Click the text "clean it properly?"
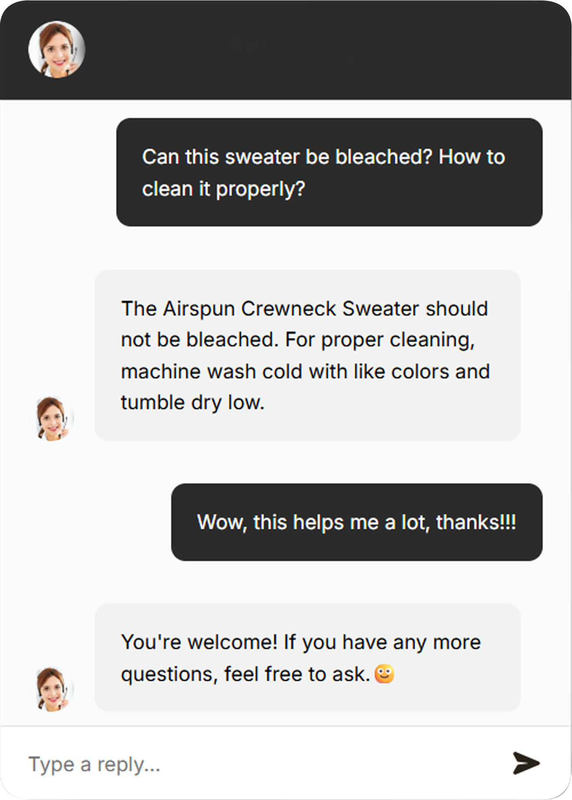 click(224, 189)
